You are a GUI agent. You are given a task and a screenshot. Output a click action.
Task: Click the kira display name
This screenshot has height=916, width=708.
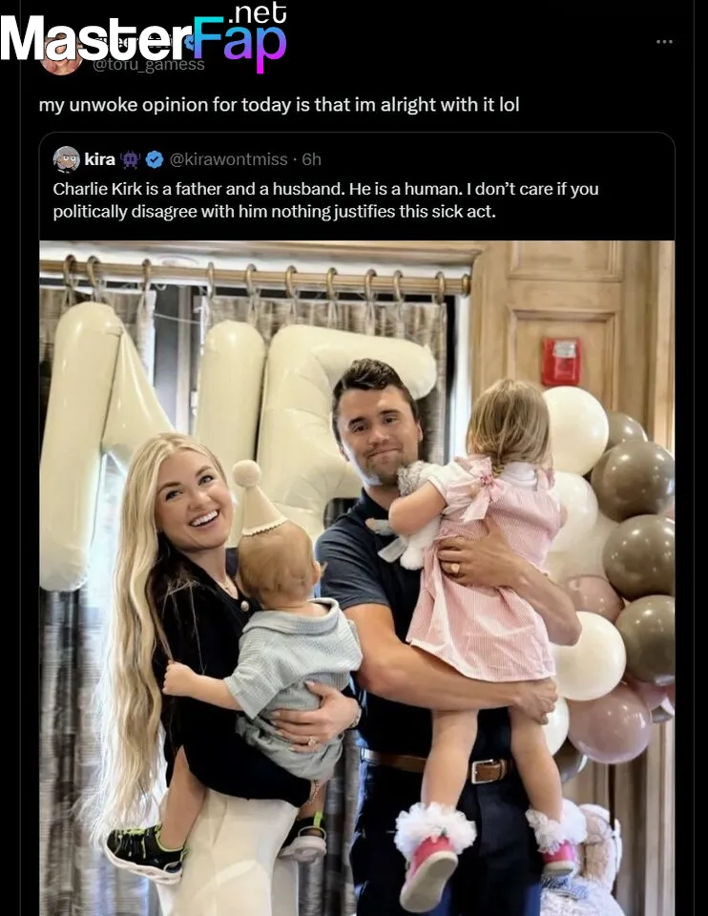[100, 159]
